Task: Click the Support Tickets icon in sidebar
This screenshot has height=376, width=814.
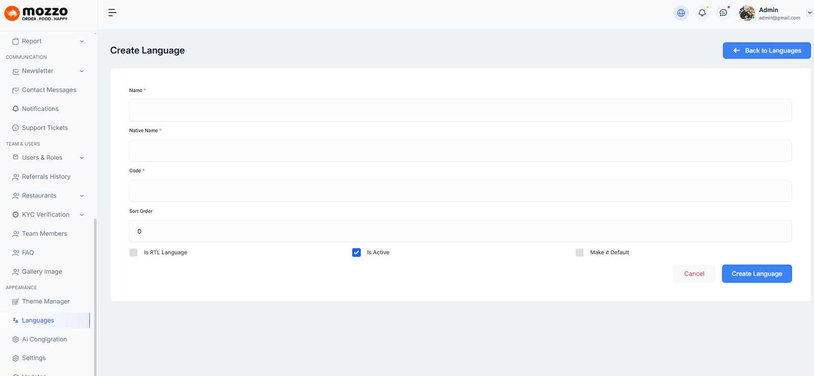Action: pos(16,128)
